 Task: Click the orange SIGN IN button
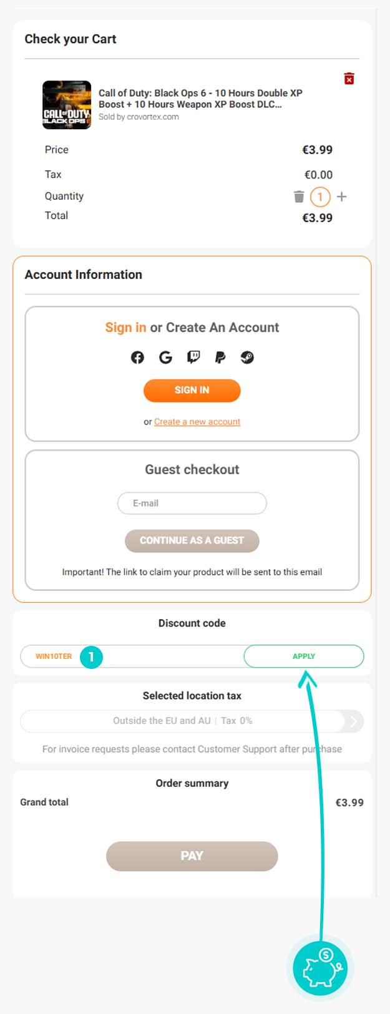(192, 390)
